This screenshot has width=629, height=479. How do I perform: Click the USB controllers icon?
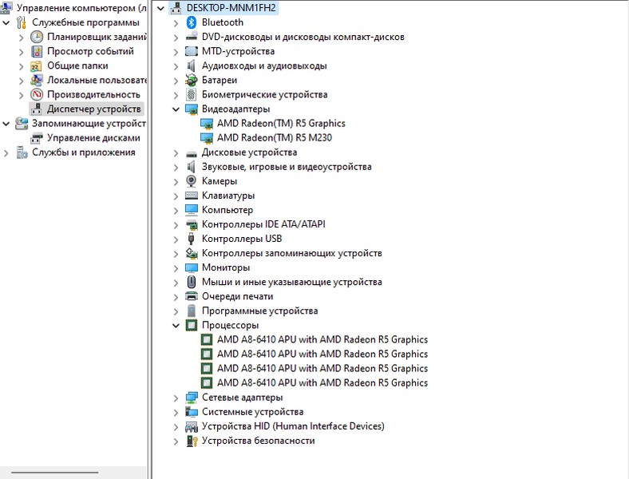click(192, 239)
